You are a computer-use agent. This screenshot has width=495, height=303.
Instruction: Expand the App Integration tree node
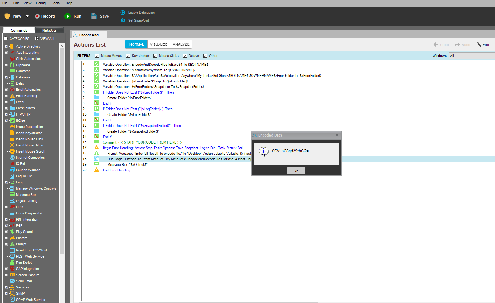(6, 53)
